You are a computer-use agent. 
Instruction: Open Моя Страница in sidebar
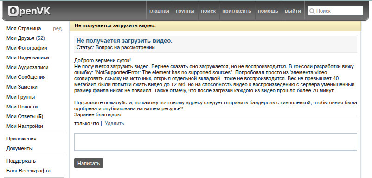pyautogui.click(x=24, y=28)
